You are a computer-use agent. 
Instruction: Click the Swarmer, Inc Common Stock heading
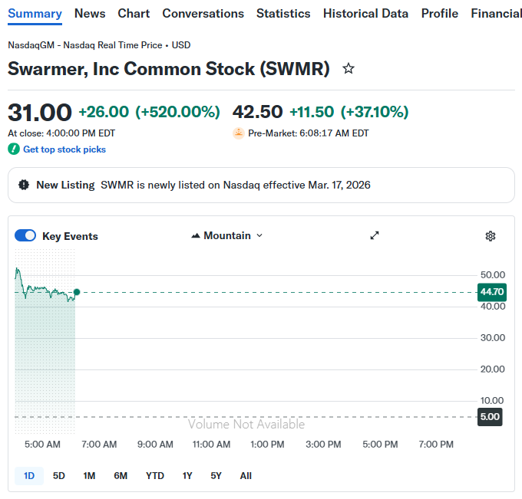point(169,69)
